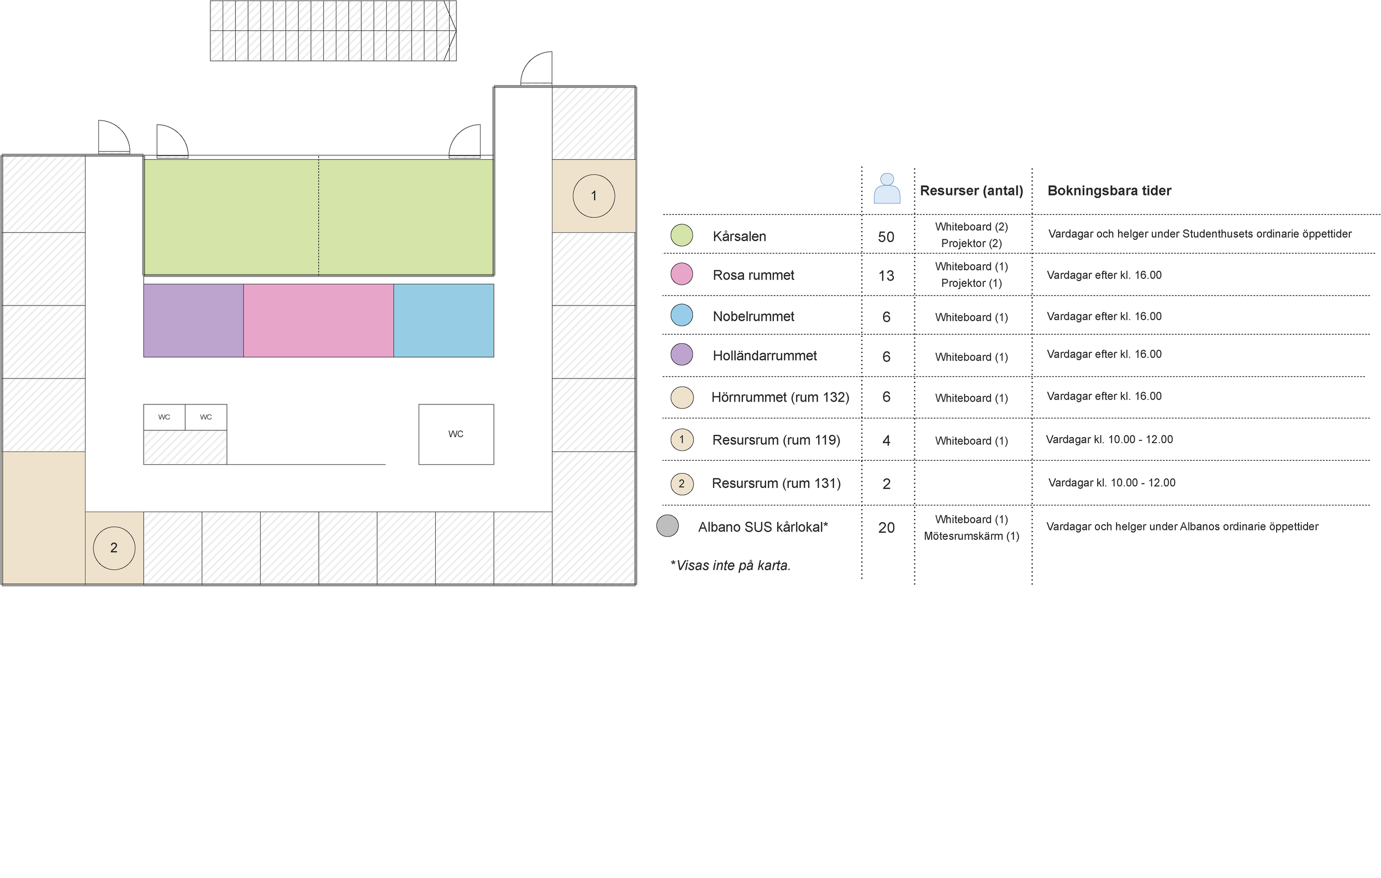The image size is (1381, 878).
Task: Select the blue Nobelrummet room on the map
Action: click(444, 320)
